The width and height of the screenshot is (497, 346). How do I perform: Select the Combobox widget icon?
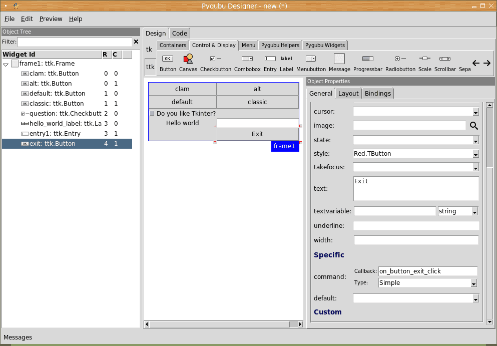tap(247, 59)
